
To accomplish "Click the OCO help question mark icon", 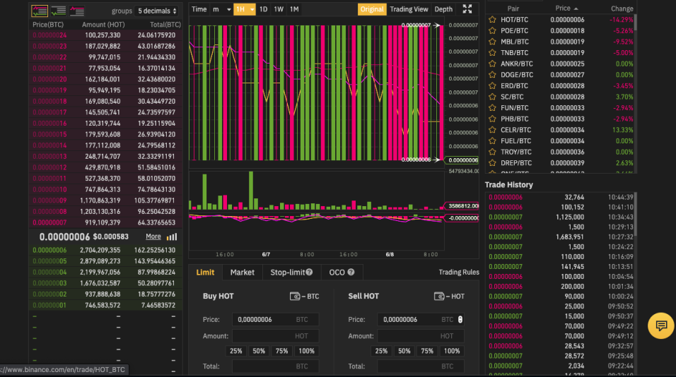I will pyautogui.click(x=351, y=273).
